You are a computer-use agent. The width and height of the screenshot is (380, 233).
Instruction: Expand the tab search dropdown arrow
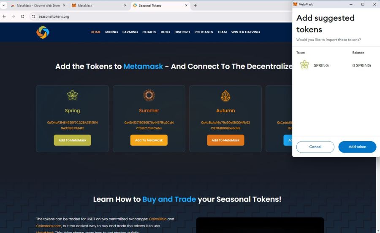pyautogui.click(x=3, y=5)
